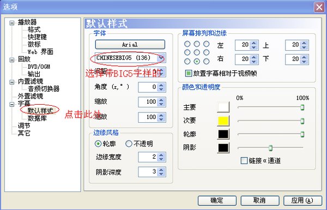Click the 主要 transparency slider handle
Screen dimensions: 327x210
[302, 107]
